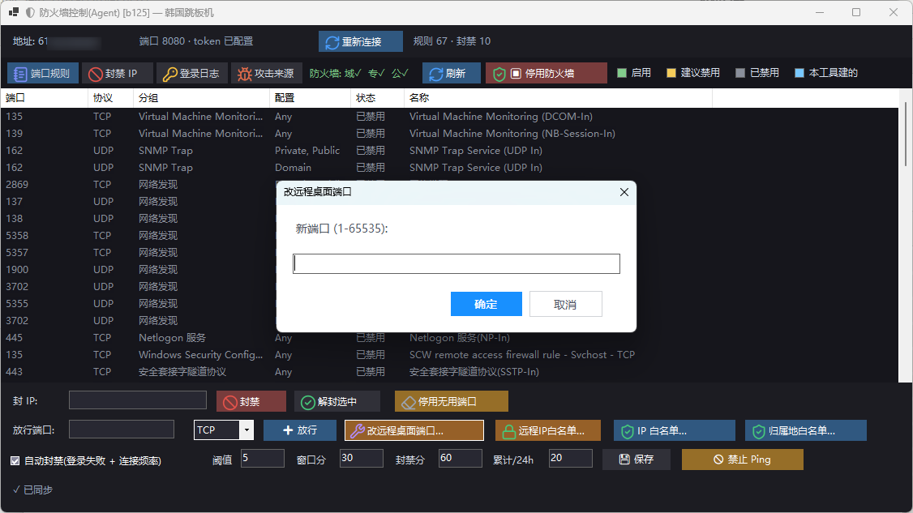Screen dimensions: 913x513
Task: Click the blue 本工具建的 legend swatch
Action: 799,73
